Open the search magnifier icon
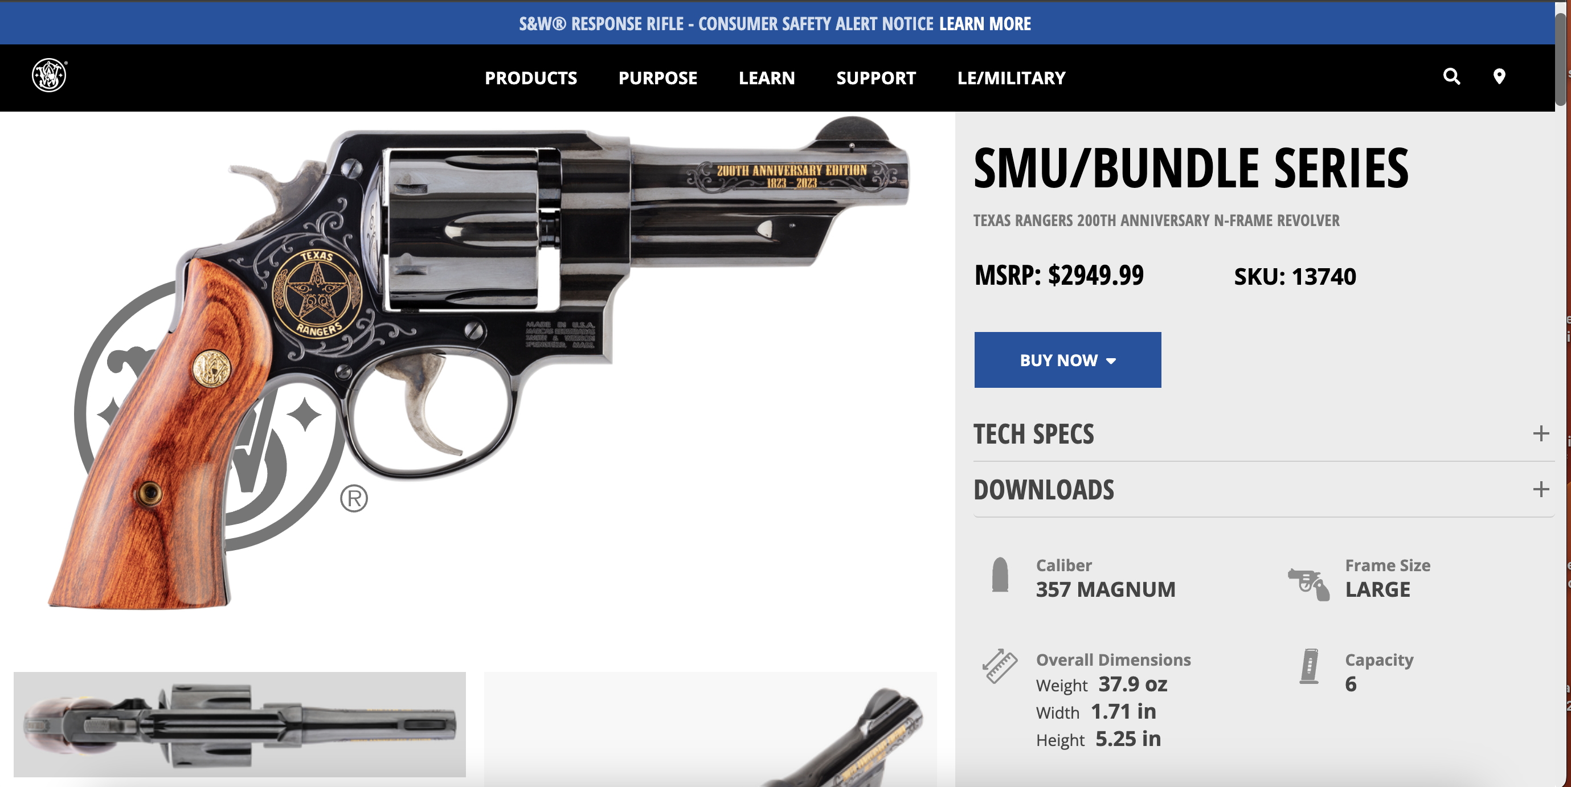Image resolution: width=1571 pixels, height=787 pixels. click(1451, 76)
